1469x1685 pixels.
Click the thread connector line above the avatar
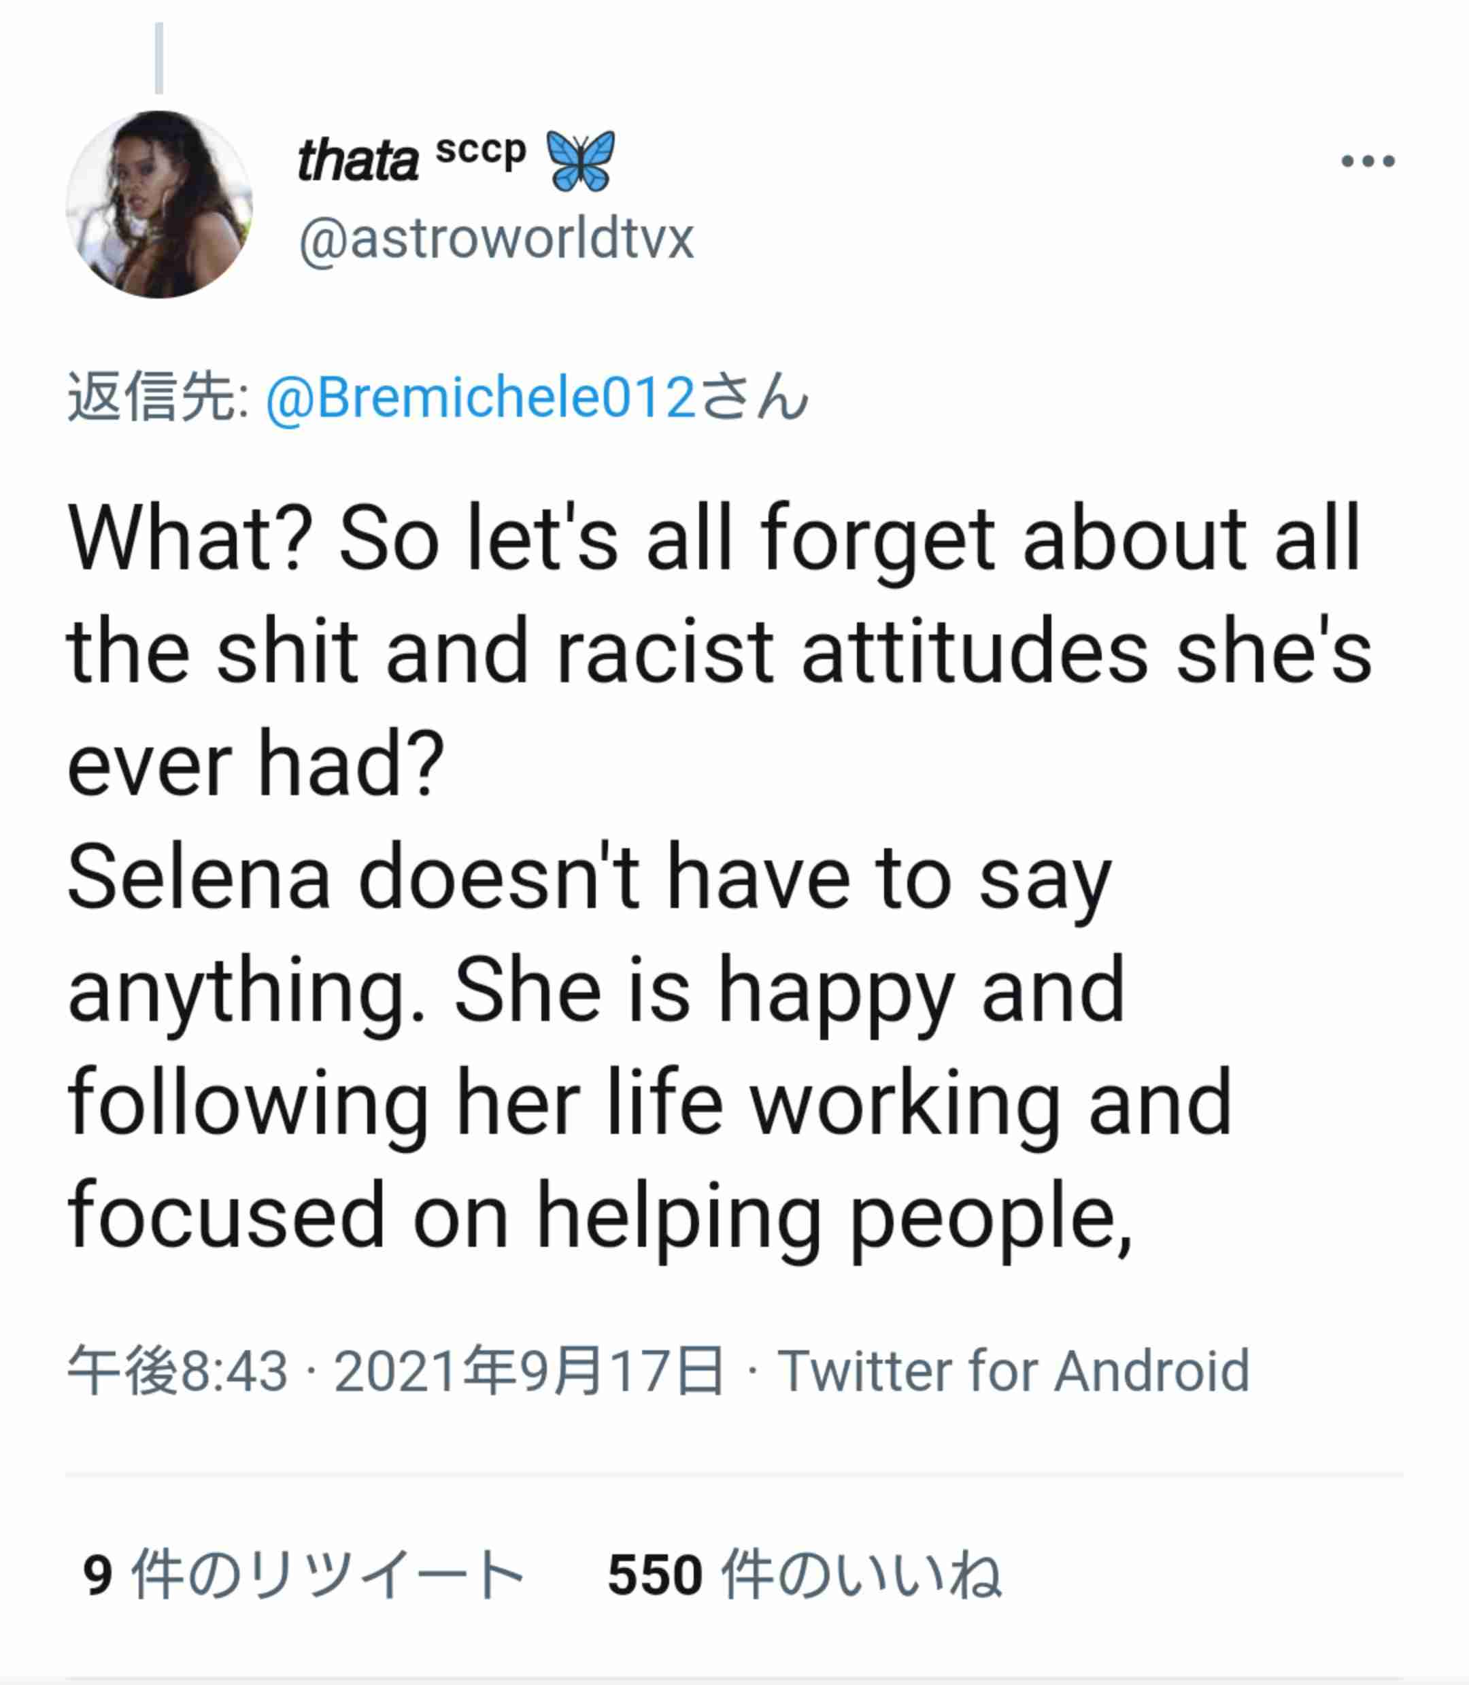click(159, 57)
